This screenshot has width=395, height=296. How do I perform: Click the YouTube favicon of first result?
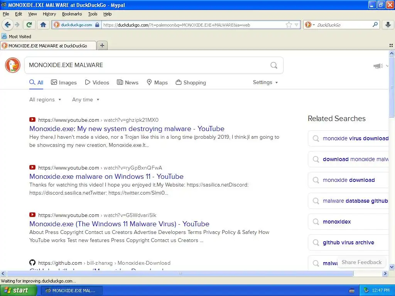(x=32, y=119)
